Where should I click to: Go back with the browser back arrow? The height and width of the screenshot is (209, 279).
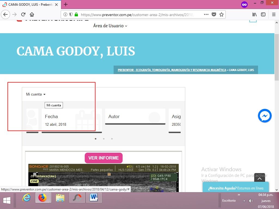click(x=5, y=14)
